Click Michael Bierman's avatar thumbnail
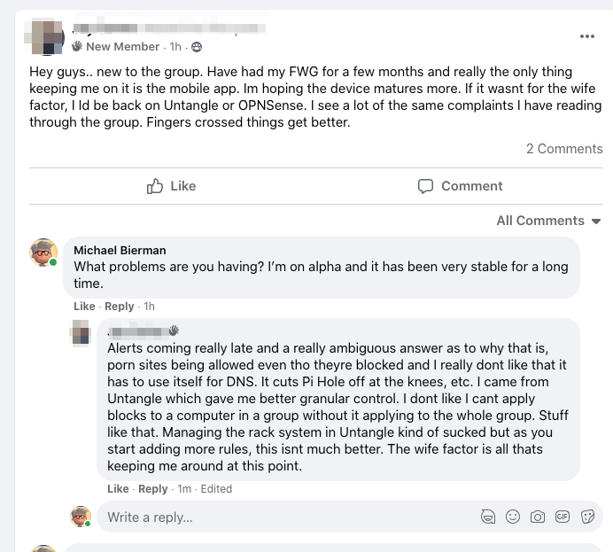The image size is (613, 552). tap(44, 253)
